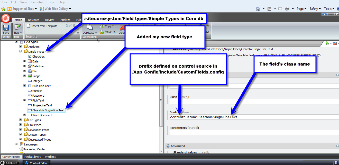Switch to Media Library tab
The height and width of the screenshot is (165, 339).
pyautogui.click(x=32, y=157)
